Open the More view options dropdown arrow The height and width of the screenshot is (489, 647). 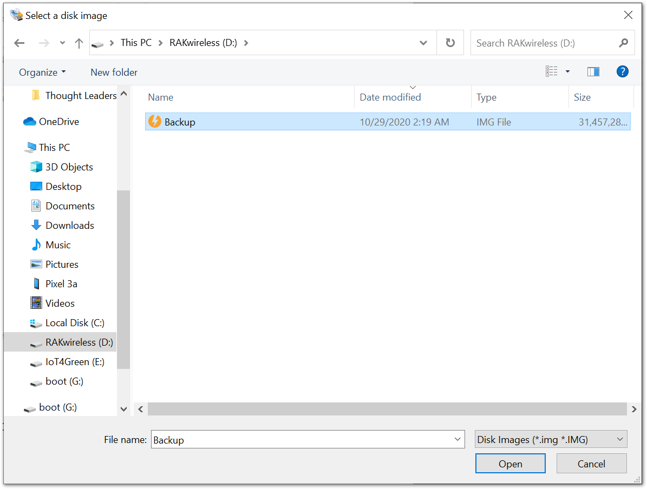click(x=567, y=72)
